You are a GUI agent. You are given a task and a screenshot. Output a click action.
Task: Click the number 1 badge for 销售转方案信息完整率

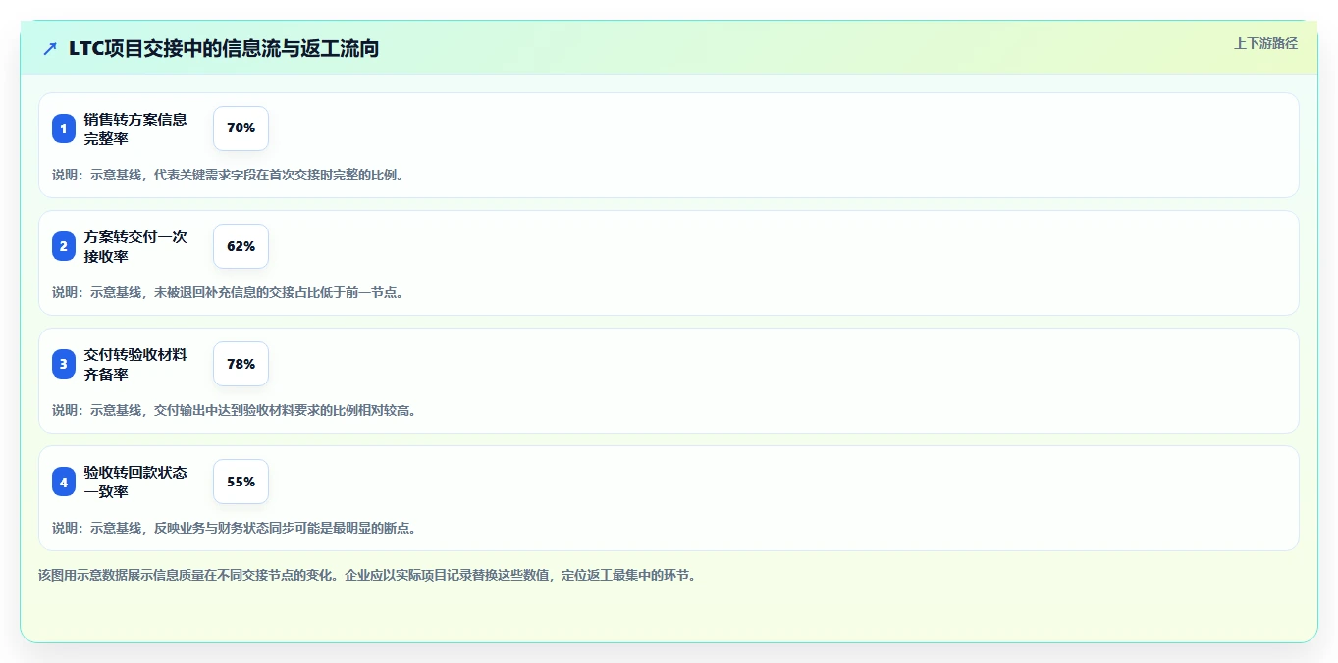[64, 128]
